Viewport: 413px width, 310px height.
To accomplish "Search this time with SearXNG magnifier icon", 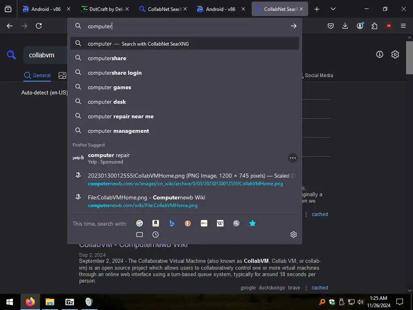I will [236, 223].
